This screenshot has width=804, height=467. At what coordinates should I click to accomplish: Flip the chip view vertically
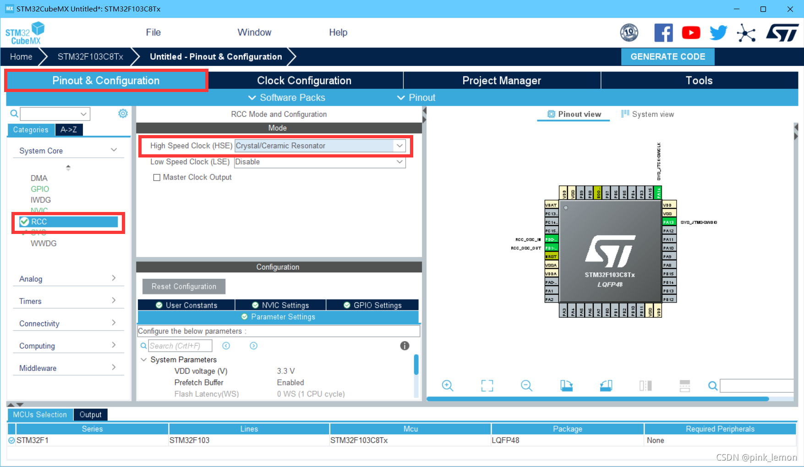[x=685, y=386]
